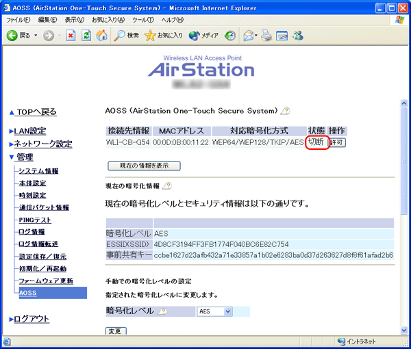Click the page scrollbar up arrow

[404, 103]
